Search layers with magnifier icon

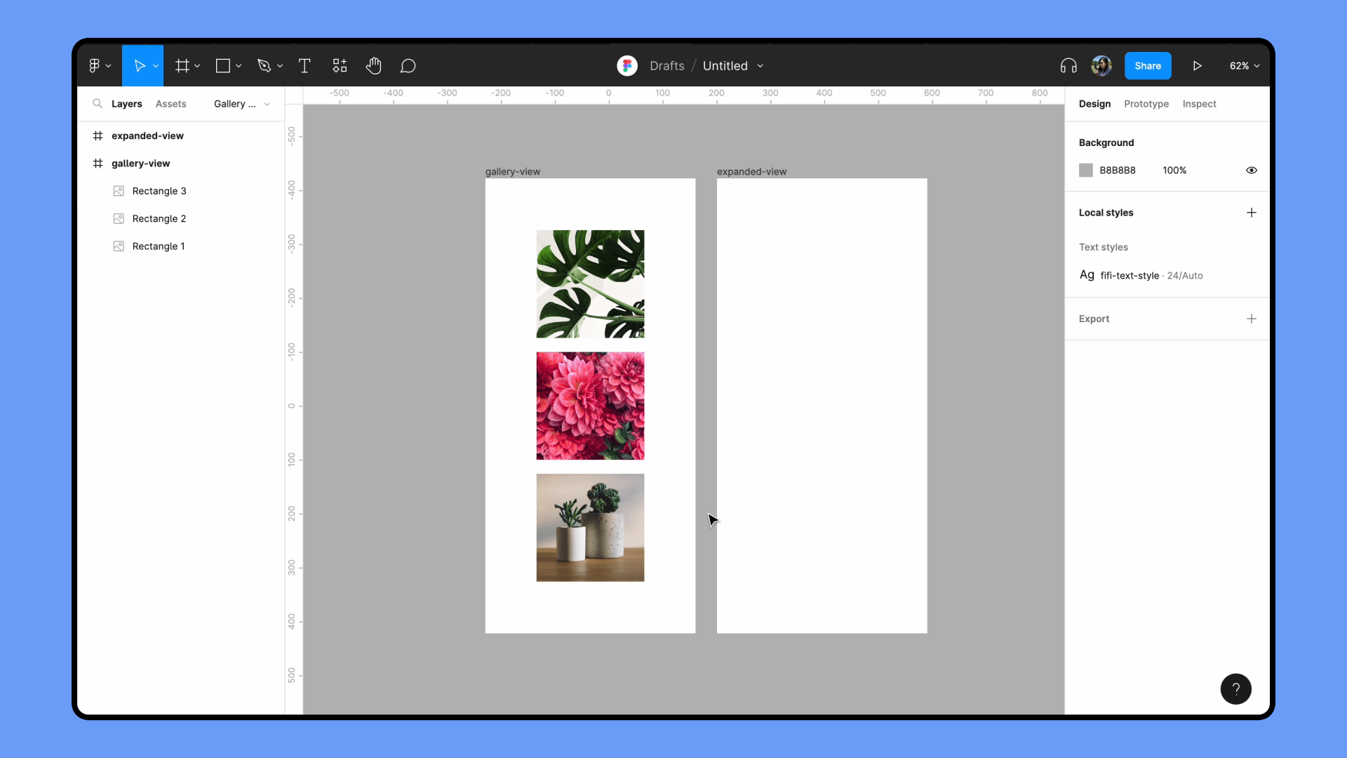click(x=98, y=104)
